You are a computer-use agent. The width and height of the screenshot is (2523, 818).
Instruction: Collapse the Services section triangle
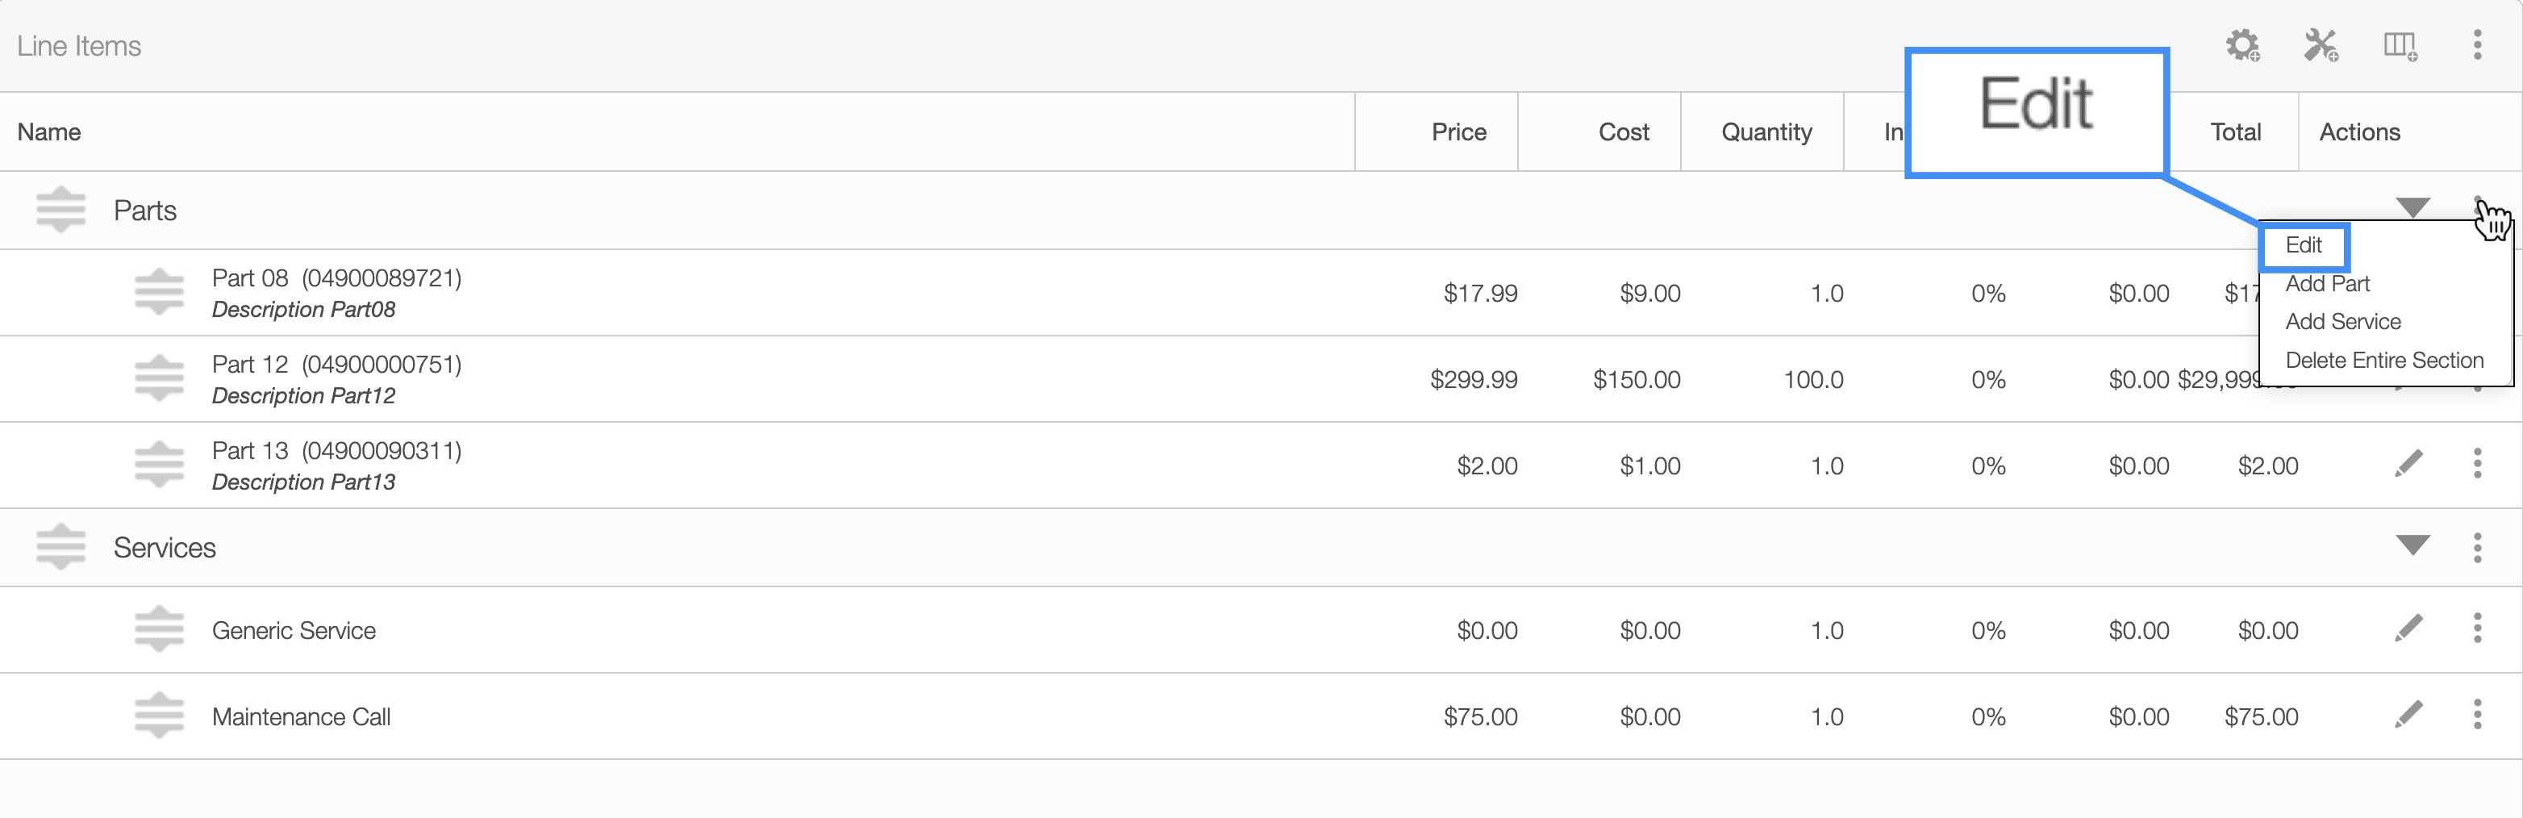pyautogui.click(x=2412, y=545)
